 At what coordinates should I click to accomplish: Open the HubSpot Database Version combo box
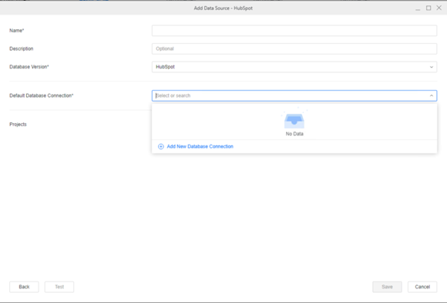[x=294, y=67]
